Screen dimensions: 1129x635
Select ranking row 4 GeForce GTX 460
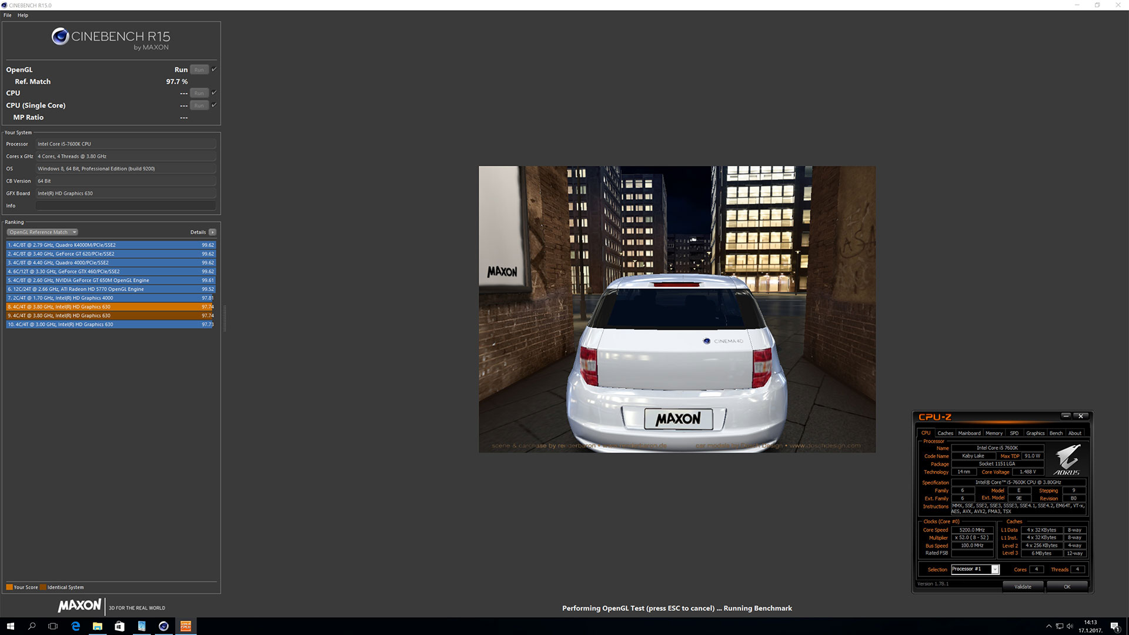coord(111,272)
